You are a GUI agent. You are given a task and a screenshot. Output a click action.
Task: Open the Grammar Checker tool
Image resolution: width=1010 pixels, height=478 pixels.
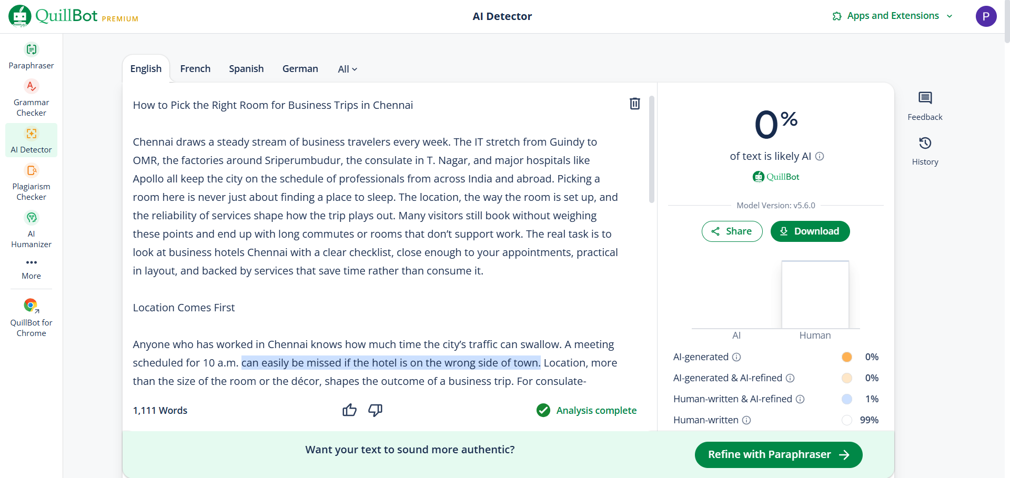(31, 98)
